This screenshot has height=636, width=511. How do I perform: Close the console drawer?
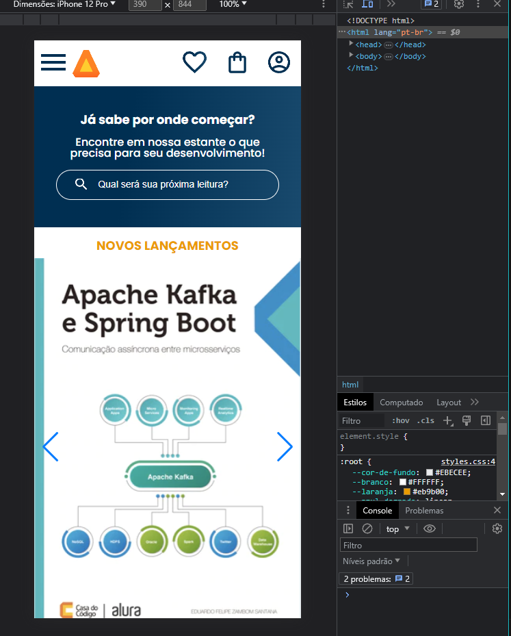497,510
